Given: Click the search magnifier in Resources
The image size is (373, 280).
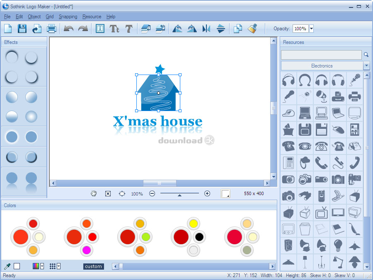Looking at the screenshot, I should tap(366, 55).
